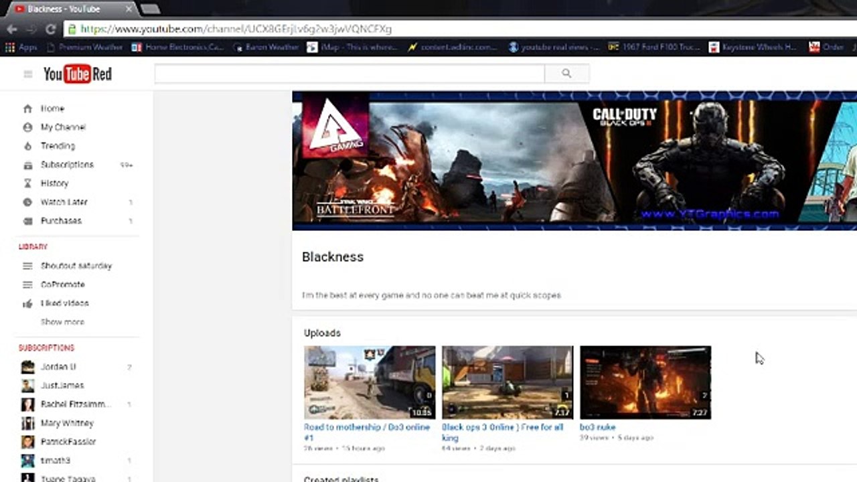Open the bo3 nuke video thumbnail
The image size is (857, 482).
(x=645, y=382)
